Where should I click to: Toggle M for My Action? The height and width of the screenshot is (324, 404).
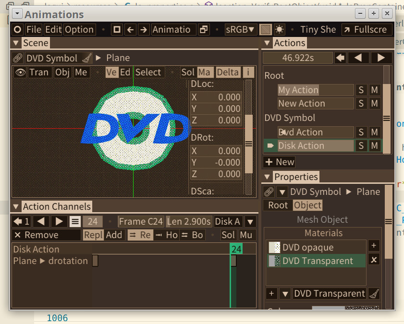click(374, 90)
